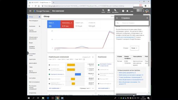Open Настройки in left navigation
The image size is (178, 100).
tap(32, 78)
